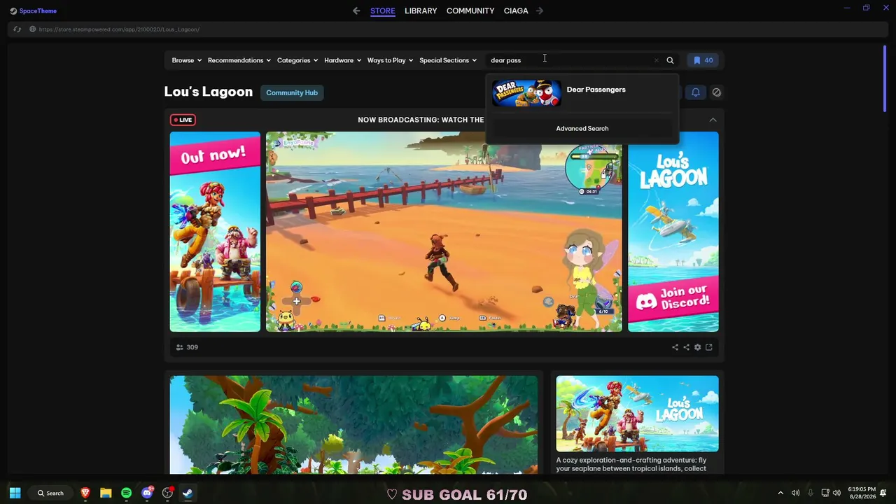This screenshot has width=896, height=504.
Task: Click the 309 viewer count
Action: click(192, 347)
